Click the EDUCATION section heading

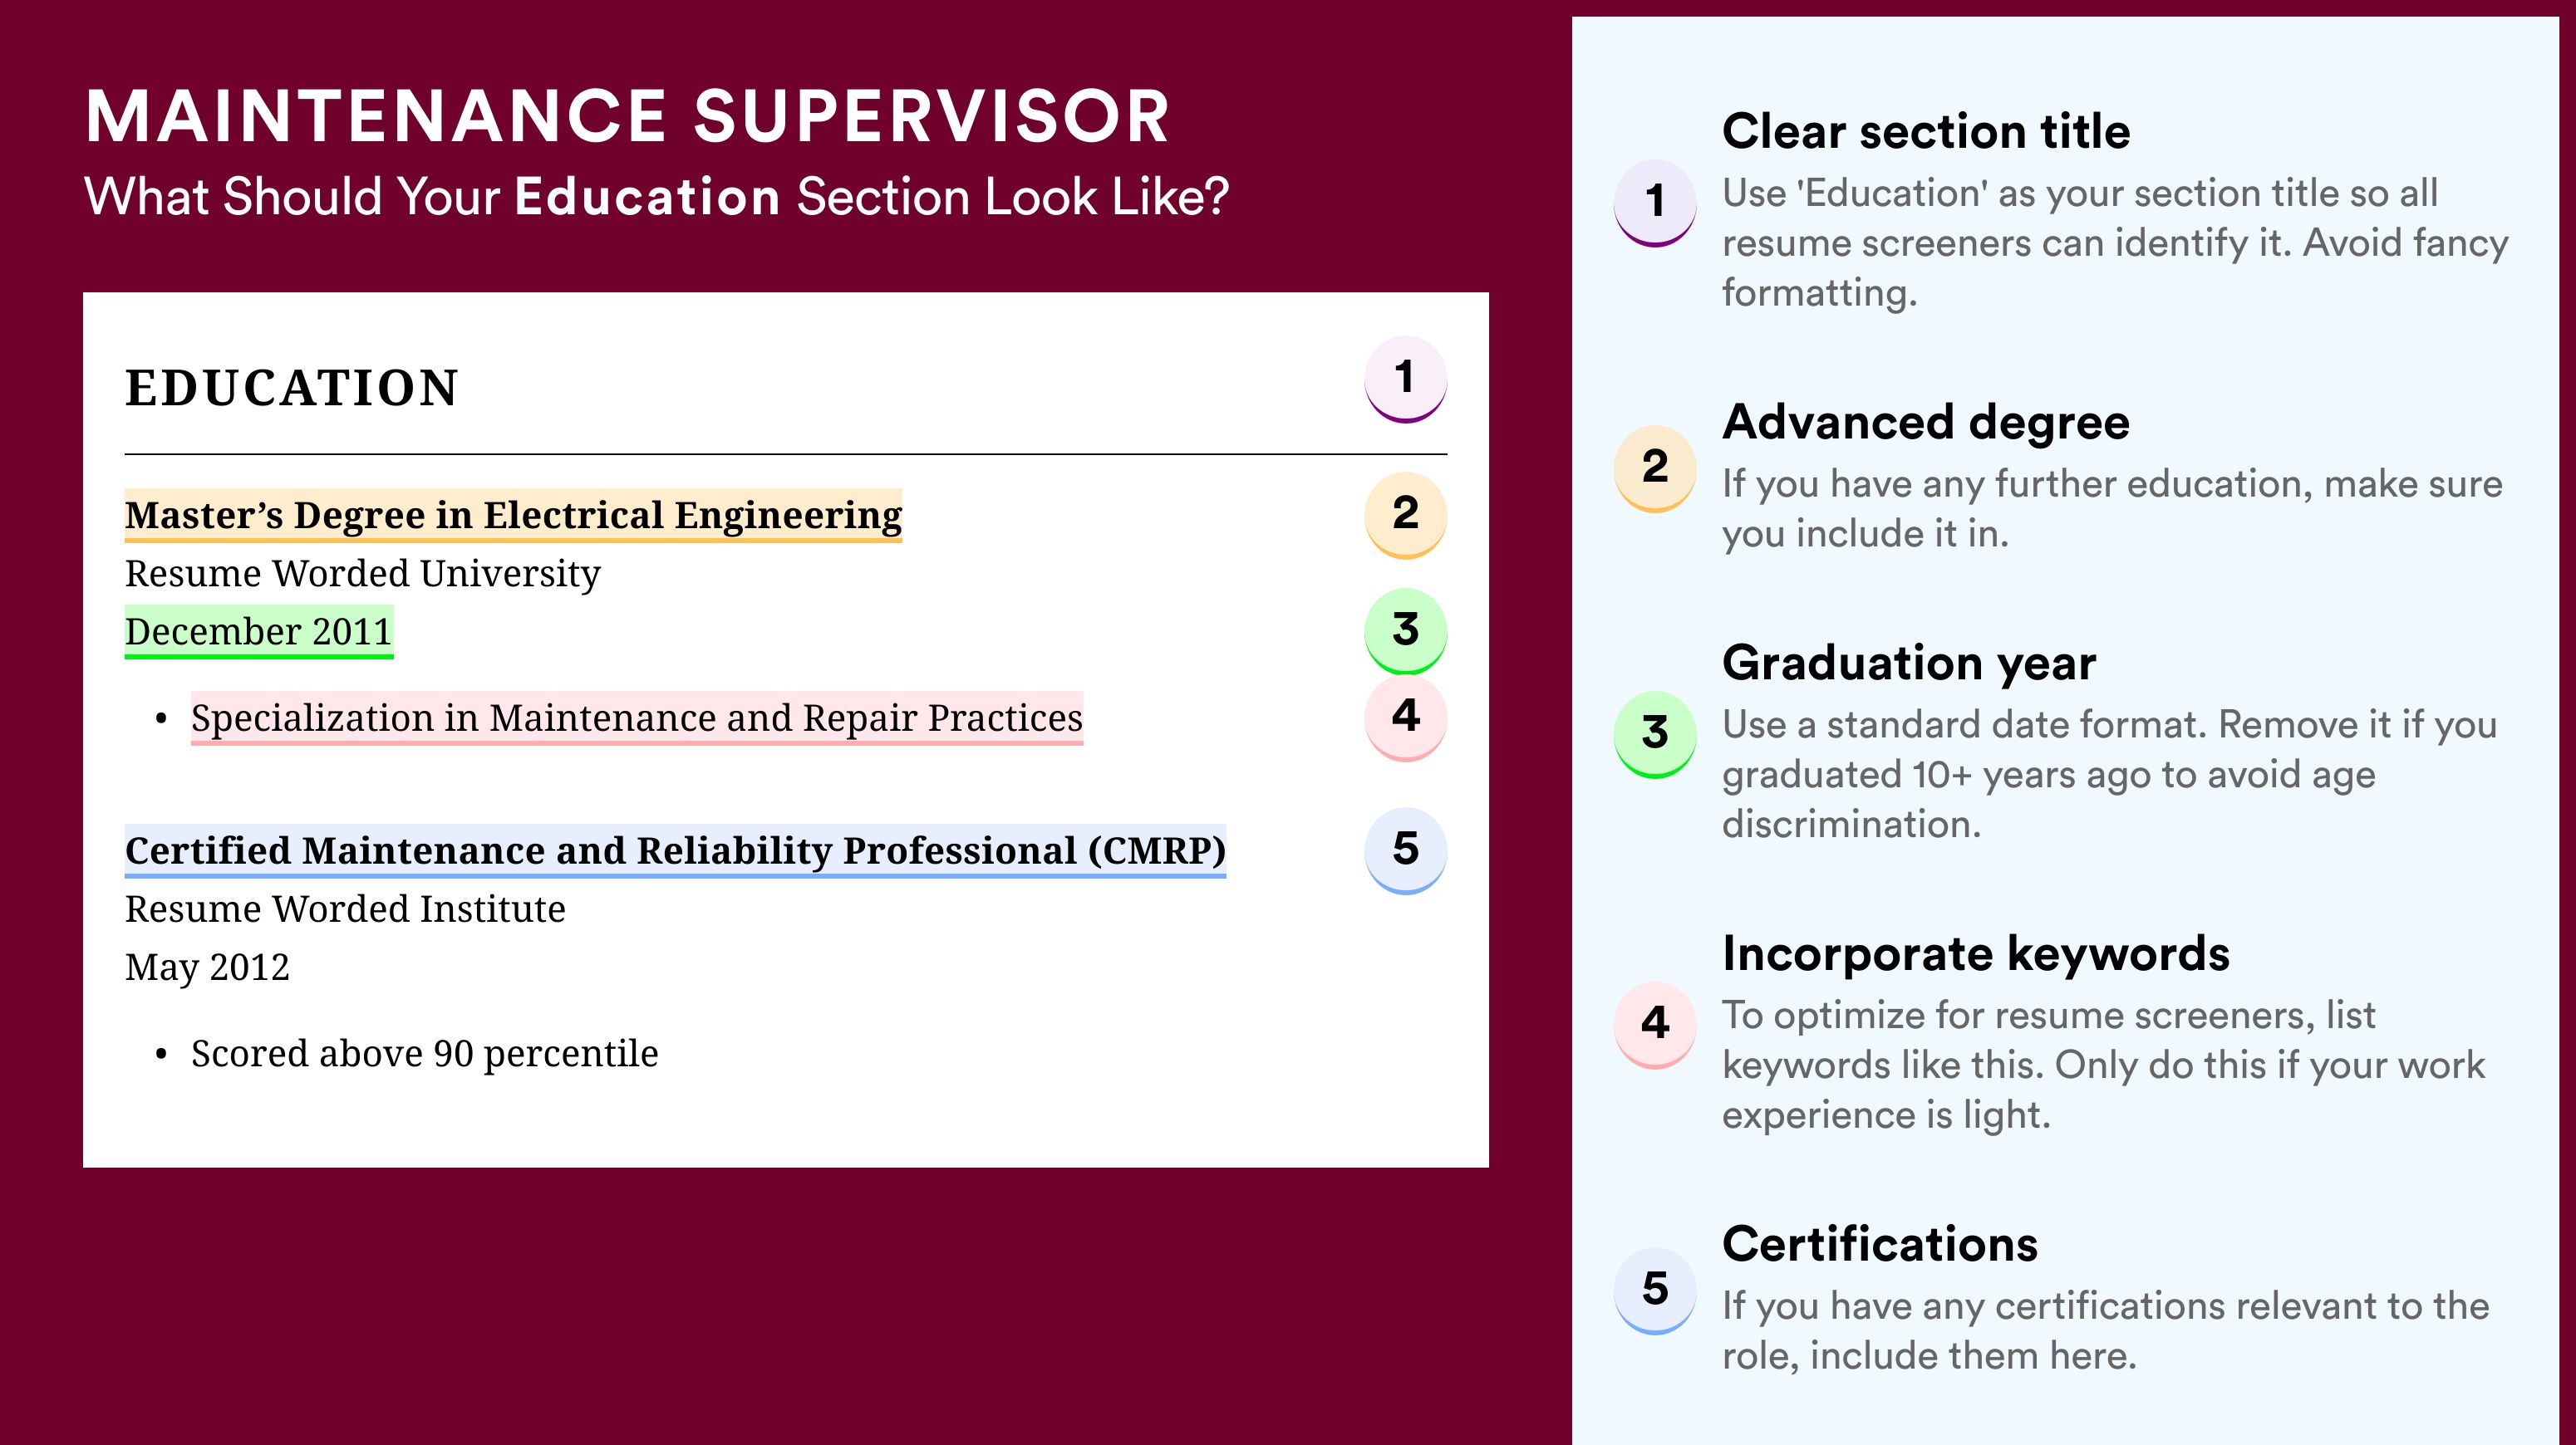(x=291, y=388)
